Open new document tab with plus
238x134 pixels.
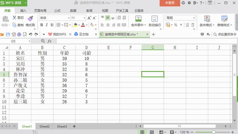coord(153,34)
